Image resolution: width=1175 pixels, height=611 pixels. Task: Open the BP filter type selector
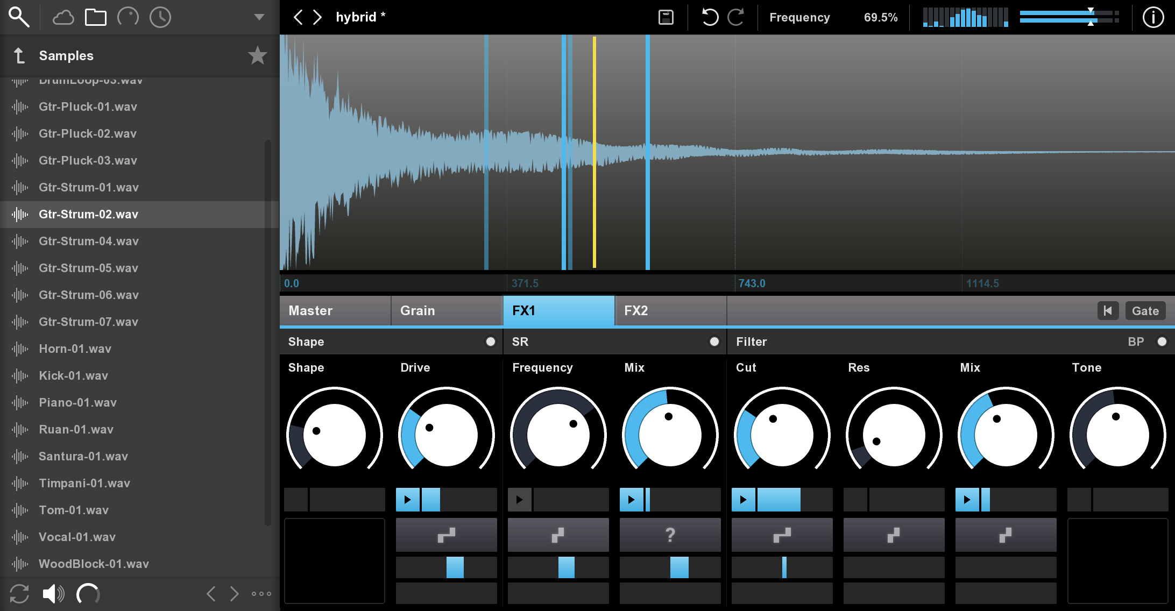[1136, 342]
